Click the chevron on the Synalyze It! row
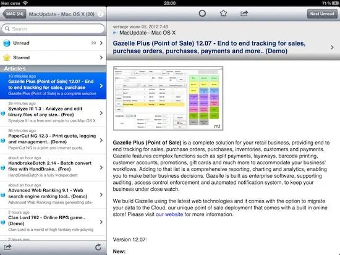This screenshot has height=255, width=340. [101, 113]
